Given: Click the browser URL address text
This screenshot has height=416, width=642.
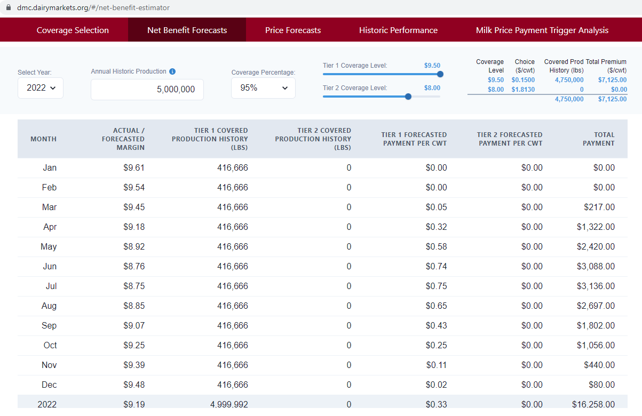Looking at the screenshot, I should tap(93, 8).
